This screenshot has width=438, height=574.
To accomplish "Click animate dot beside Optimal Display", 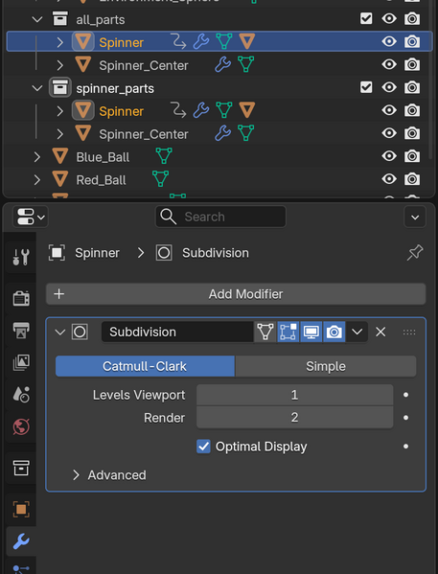I will click(405, 447).
